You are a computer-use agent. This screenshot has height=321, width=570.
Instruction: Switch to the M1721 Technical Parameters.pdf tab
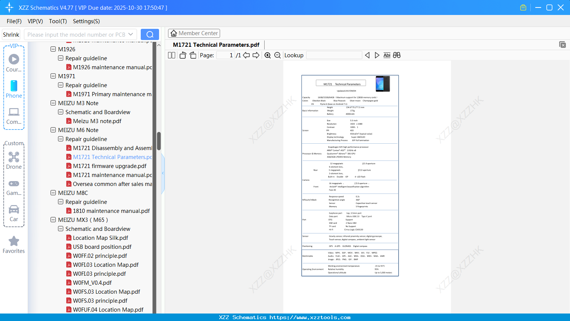pos(216,45)
